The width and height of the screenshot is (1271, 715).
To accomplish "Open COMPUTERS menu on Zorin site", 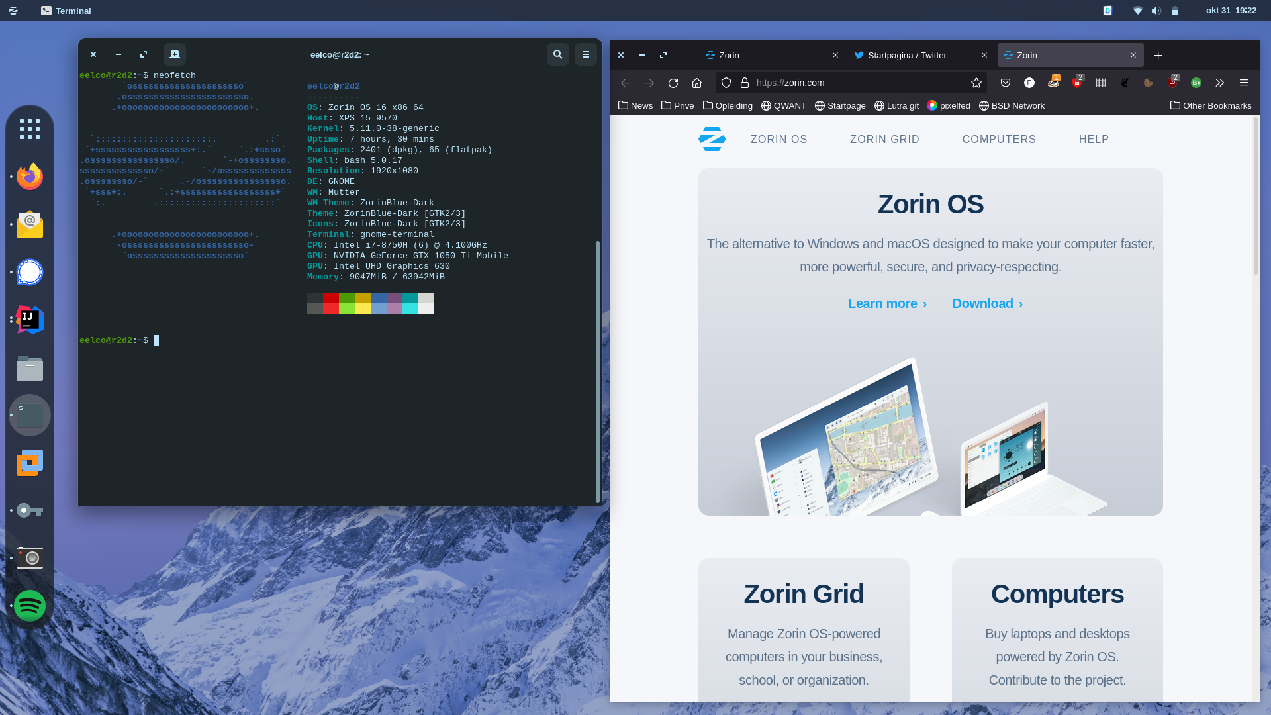I will click(999, 139).
